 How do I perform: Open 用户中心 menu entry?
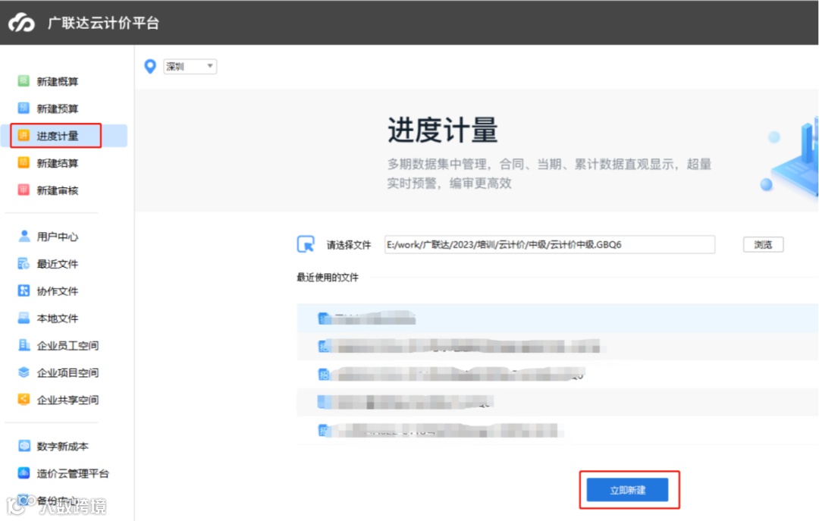pyautogui.click(x=58, y=237)
